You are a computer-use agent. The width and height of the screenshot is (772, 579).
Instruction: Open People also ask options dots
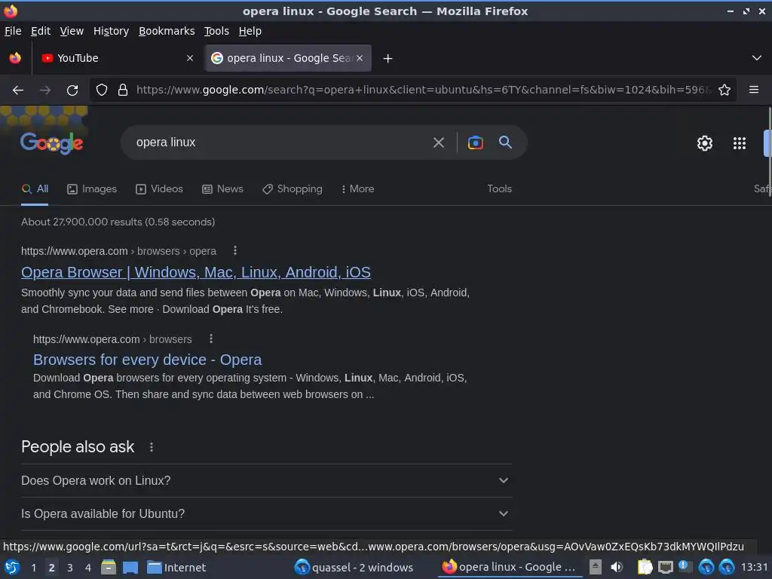pos(151,447)
